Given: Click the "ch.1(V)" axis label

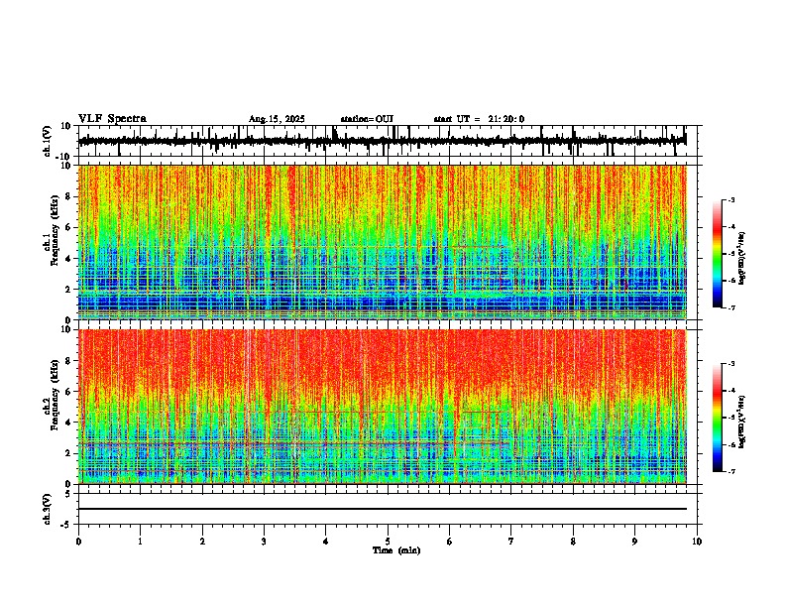Looking at the screenshot, I should [x=48, y=141].
